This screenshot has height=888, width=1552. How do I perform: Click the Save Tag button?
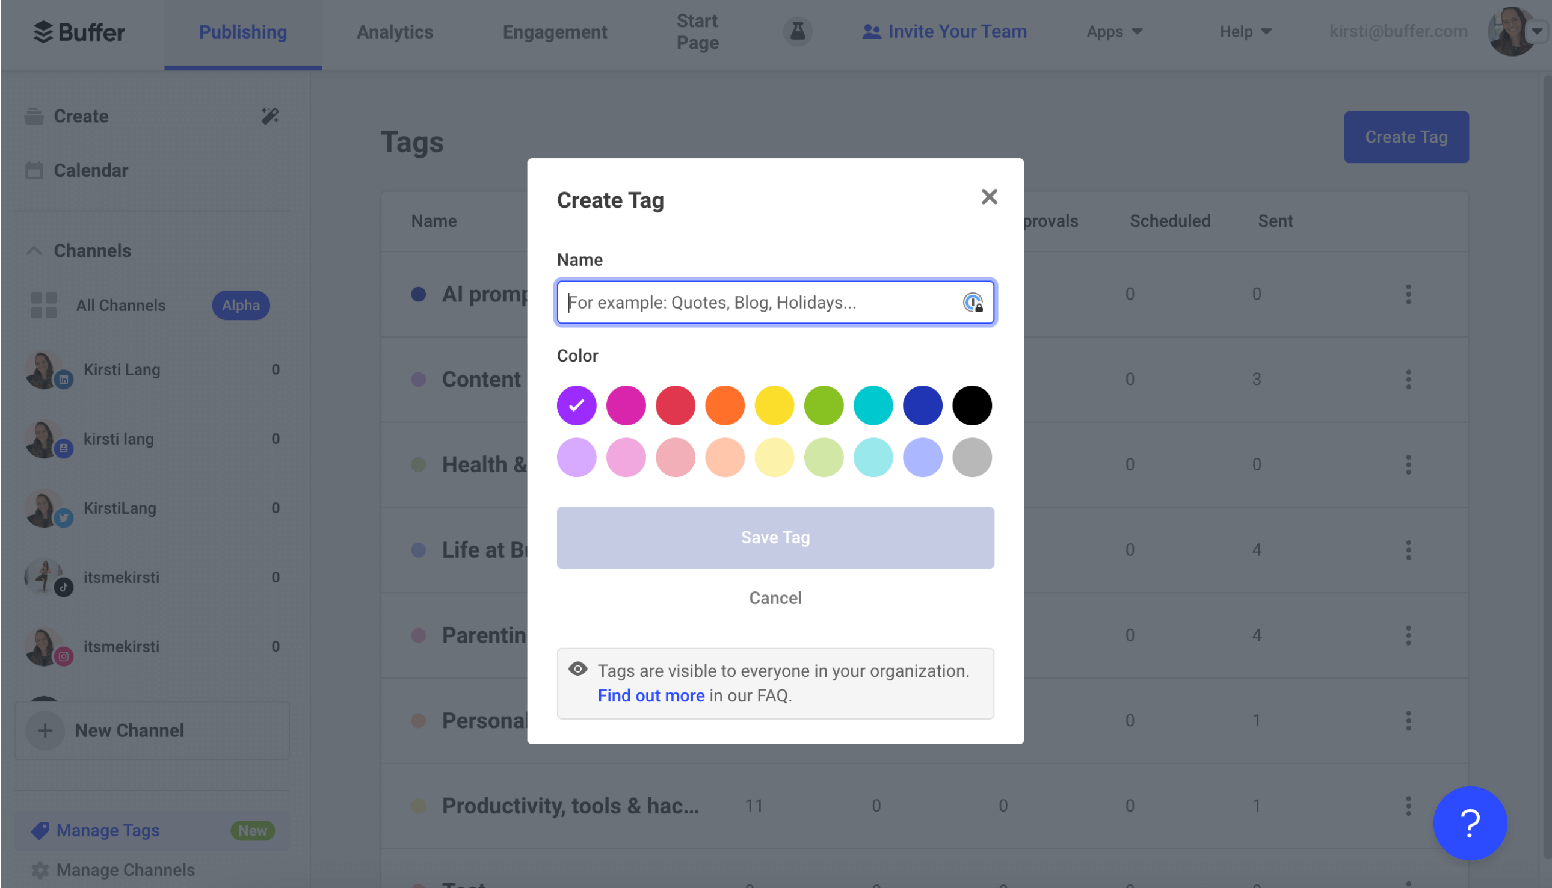point(775,537)
